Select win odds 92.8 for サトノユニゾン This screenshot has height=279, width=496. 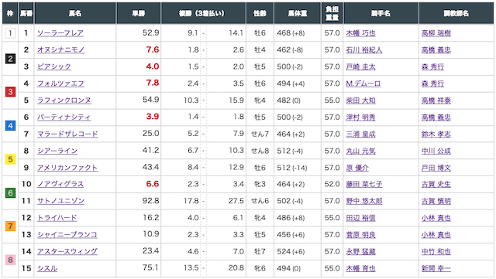coord(150,200)
